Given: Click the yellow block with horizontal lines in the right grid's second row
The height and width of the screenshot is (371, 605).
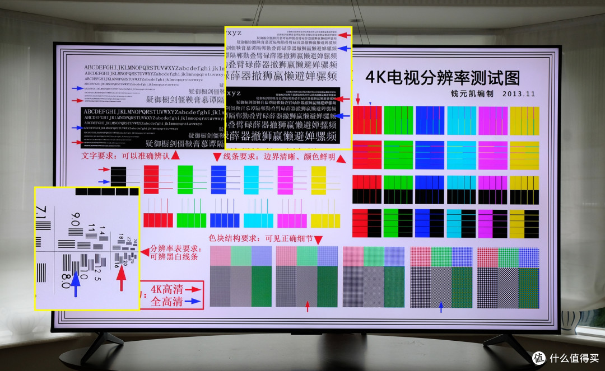Looking at the screenshot, I should pyautogui.click(x=524, y=155).
